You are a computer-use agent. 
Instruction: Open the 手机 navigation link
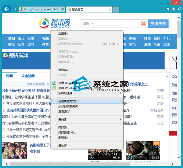[x=167, y=39]
